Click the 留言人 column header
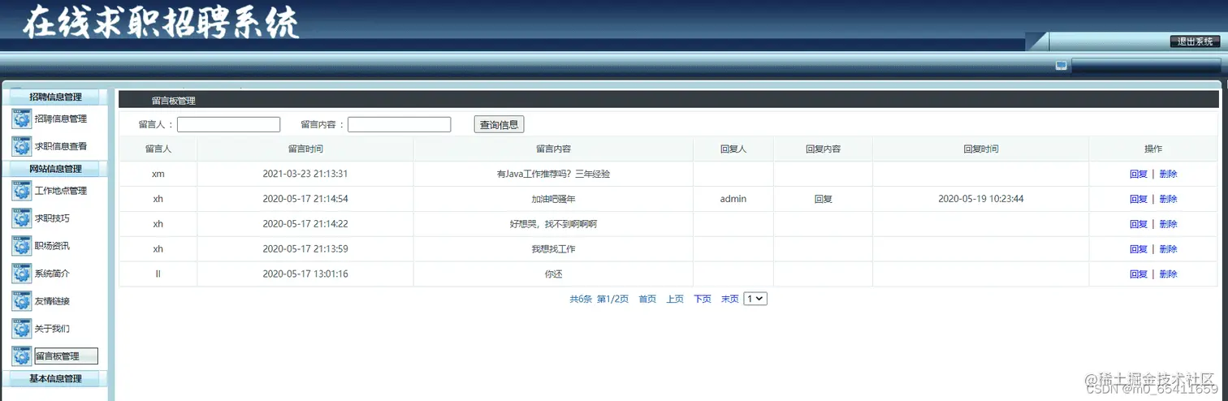This screenshot has height=401, width=1228. (158, 149)
